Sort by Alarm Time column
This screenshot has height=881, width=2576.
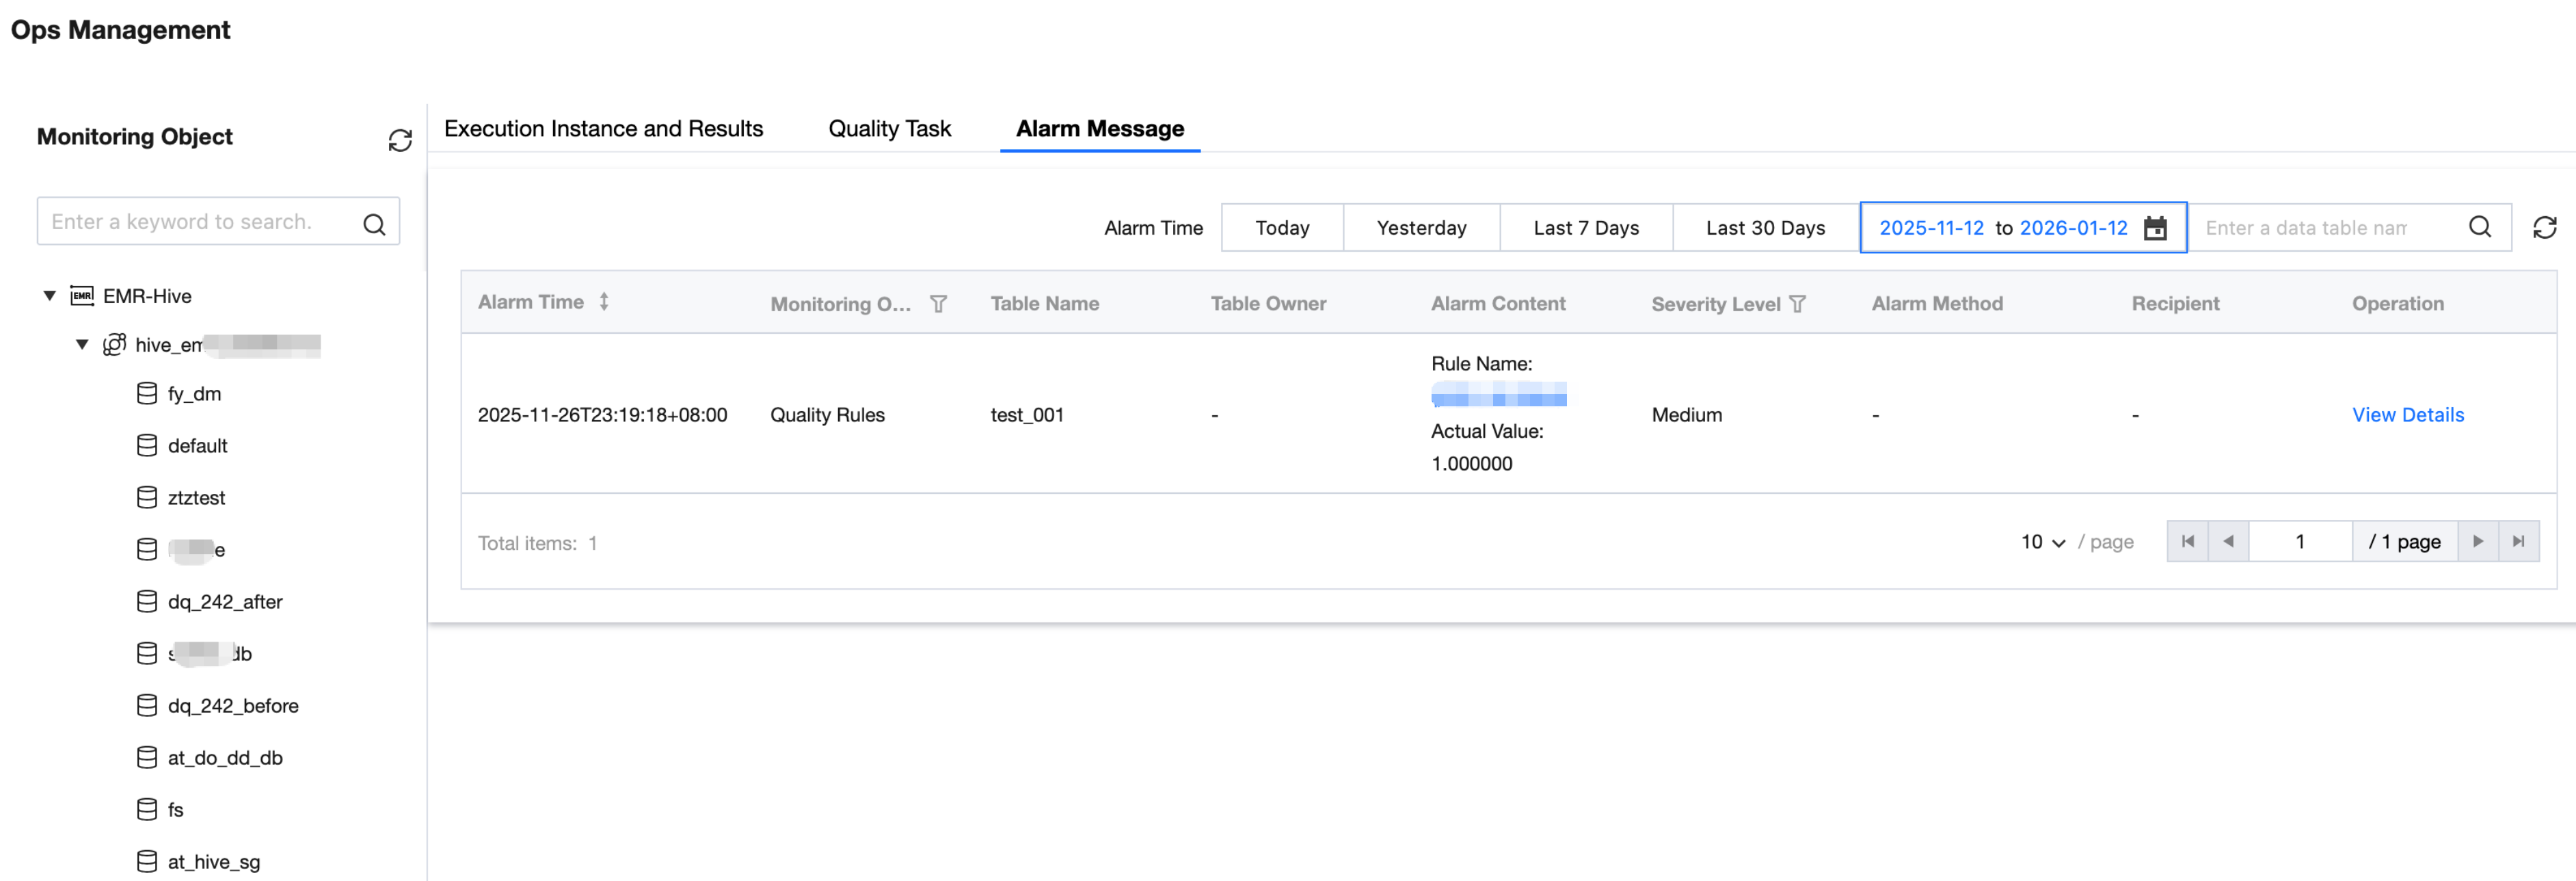click(x=604, y=302)
